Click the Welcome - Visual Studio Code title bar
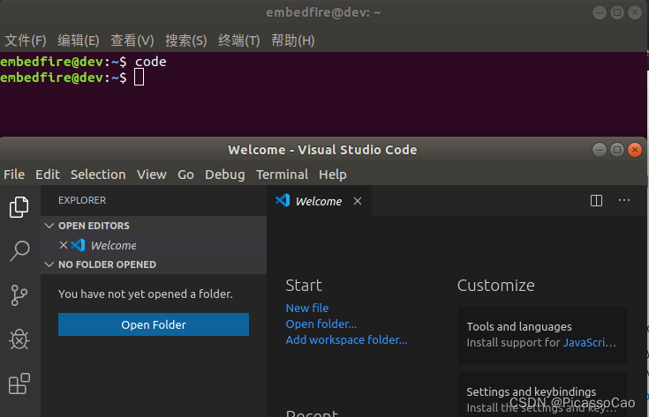Image resolution: width=649 pixels, height=417 pixels. pyautogui.click(x=322, y=150)
